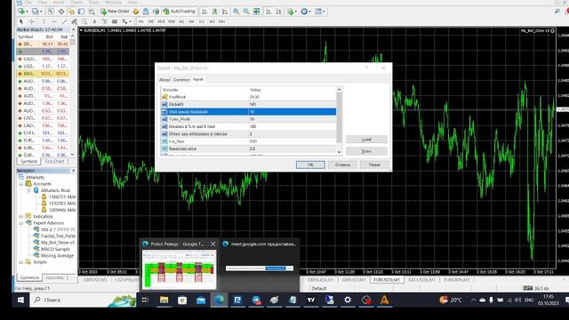Open the Market Watch toolbar icon

point(51,12)
